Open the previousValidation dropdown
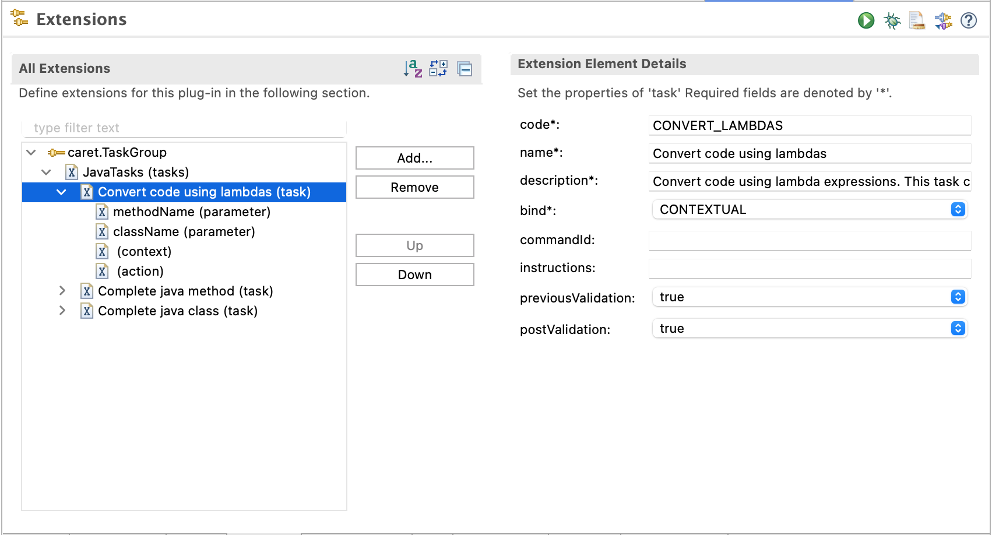This screenshot has height=535, width=992. pyautogui.click(x=956, y=297)
